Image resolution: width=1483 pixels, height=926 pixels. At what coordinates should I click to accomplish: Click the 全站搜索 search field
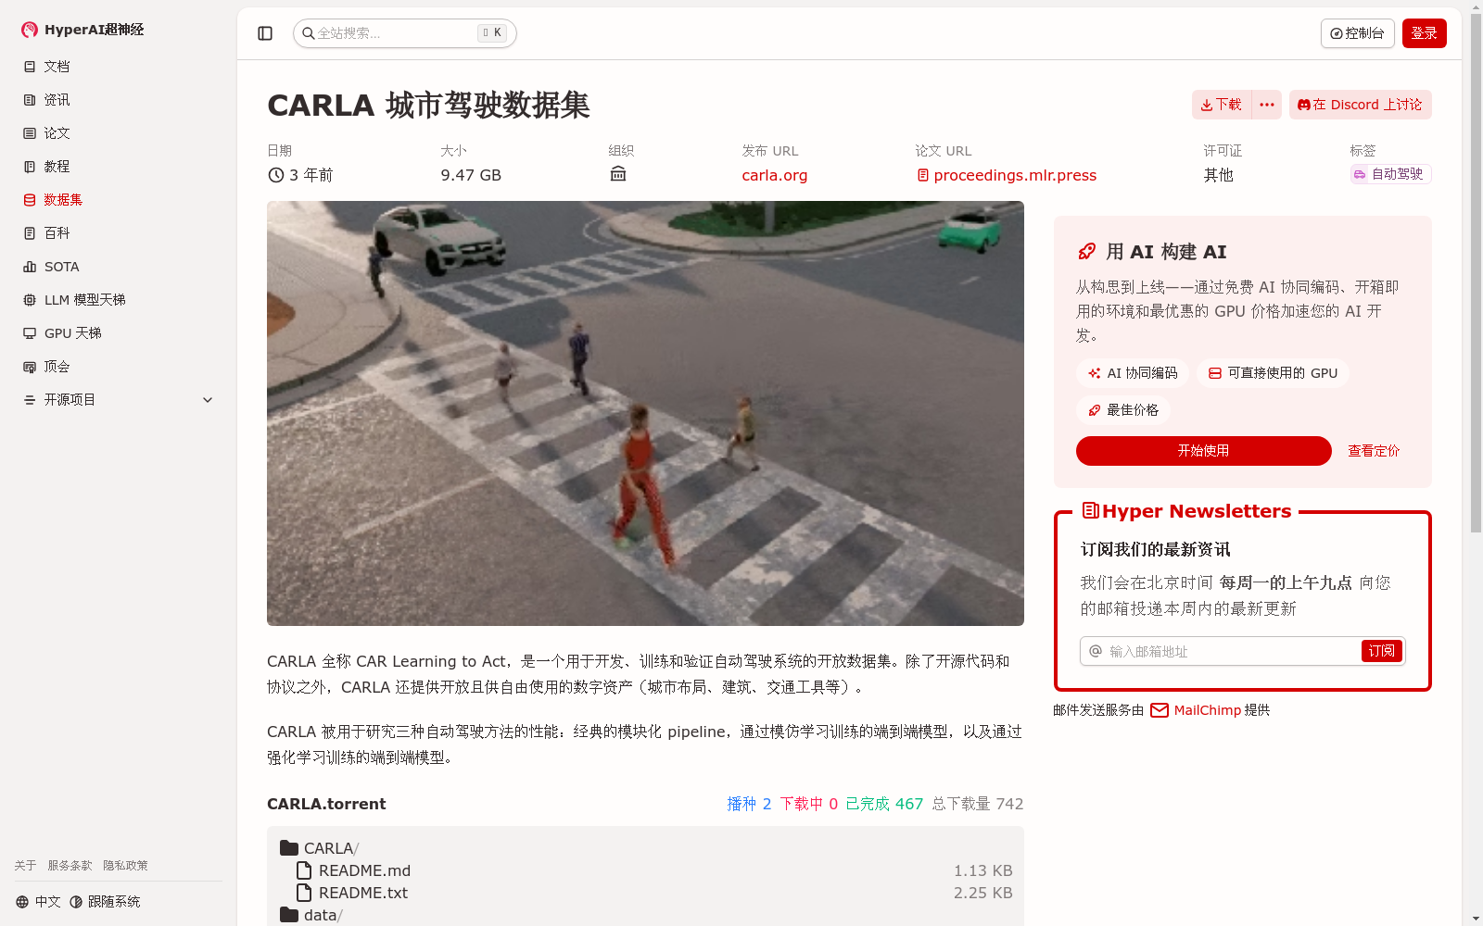click(404, 33)
